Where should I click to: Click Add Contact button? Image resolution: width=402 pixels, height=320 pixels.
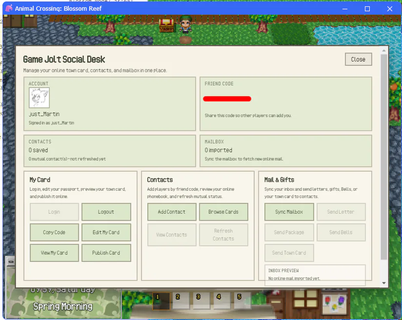click(x=172, y=212)
